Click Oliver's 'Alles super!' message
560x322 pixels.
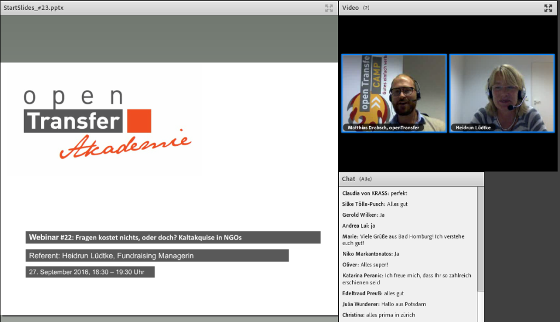[365, 265]
